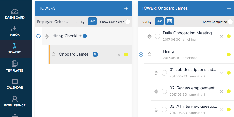The image size is (234, 117).
Task: Enable Show Completed in Onboard James panel
Action: click(230, 22)
